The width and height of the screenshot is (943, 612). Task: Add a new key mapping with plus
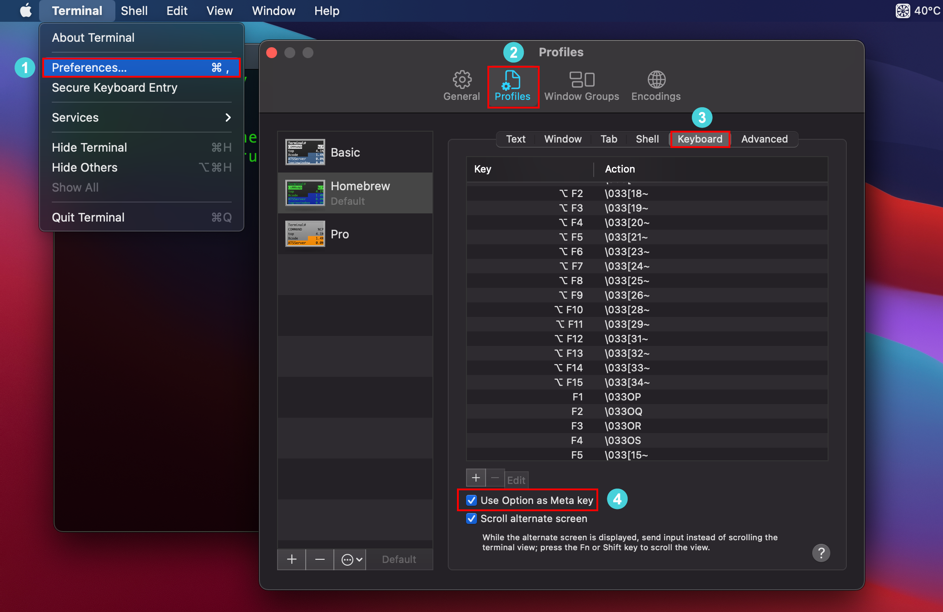click(476, 478)
